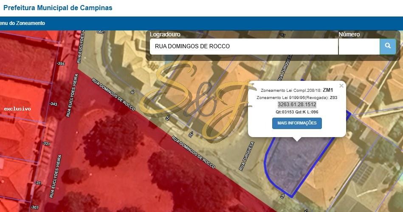The height and width of the screenshot is (212, 403).
Task: Focus the Número input field
Action: [359, 47]
